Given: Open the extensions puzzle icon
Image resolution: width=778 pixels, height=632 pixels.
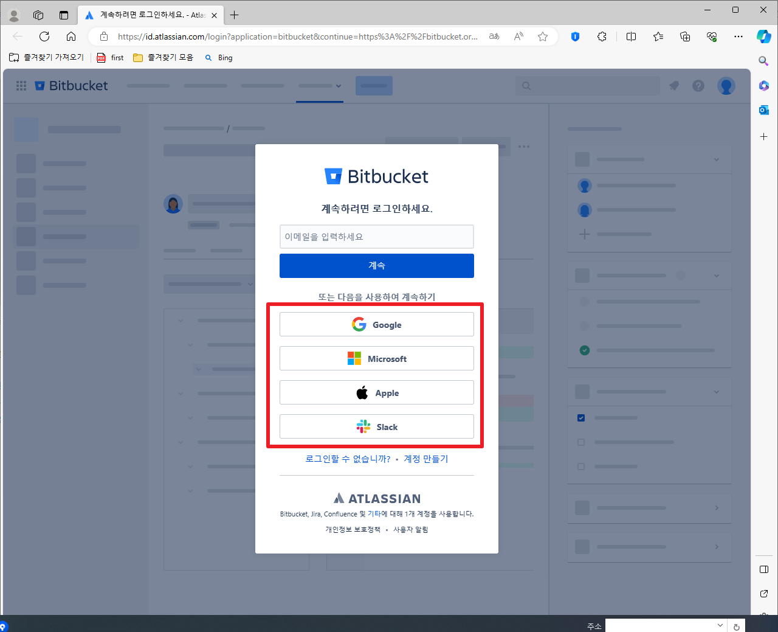Looking at the screenshot, I should click(x=602, y=36).
